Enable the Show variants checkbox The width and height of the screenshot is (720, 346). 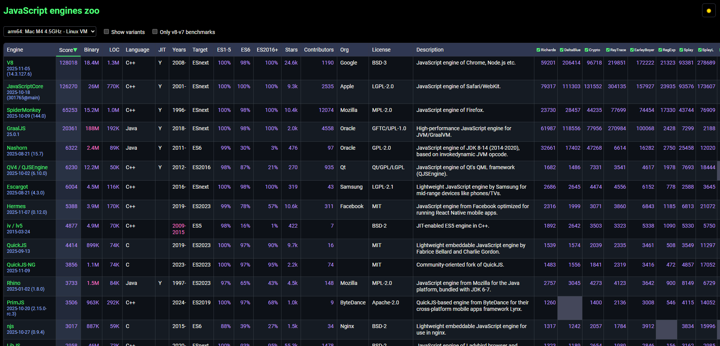pos(107,32)
